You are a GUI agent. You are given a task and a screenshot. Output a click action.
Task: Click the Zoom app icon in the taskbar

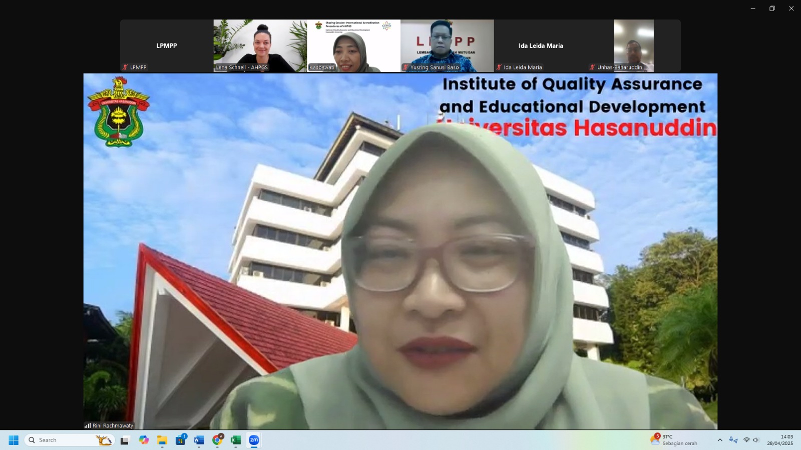click(254, 440)
